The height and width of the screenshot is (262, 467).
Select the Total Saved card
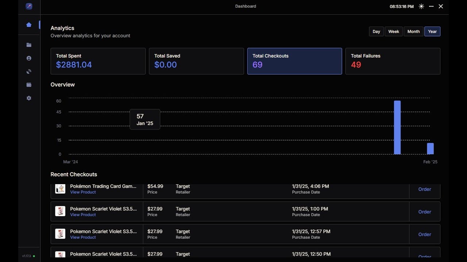click(196, 61)
